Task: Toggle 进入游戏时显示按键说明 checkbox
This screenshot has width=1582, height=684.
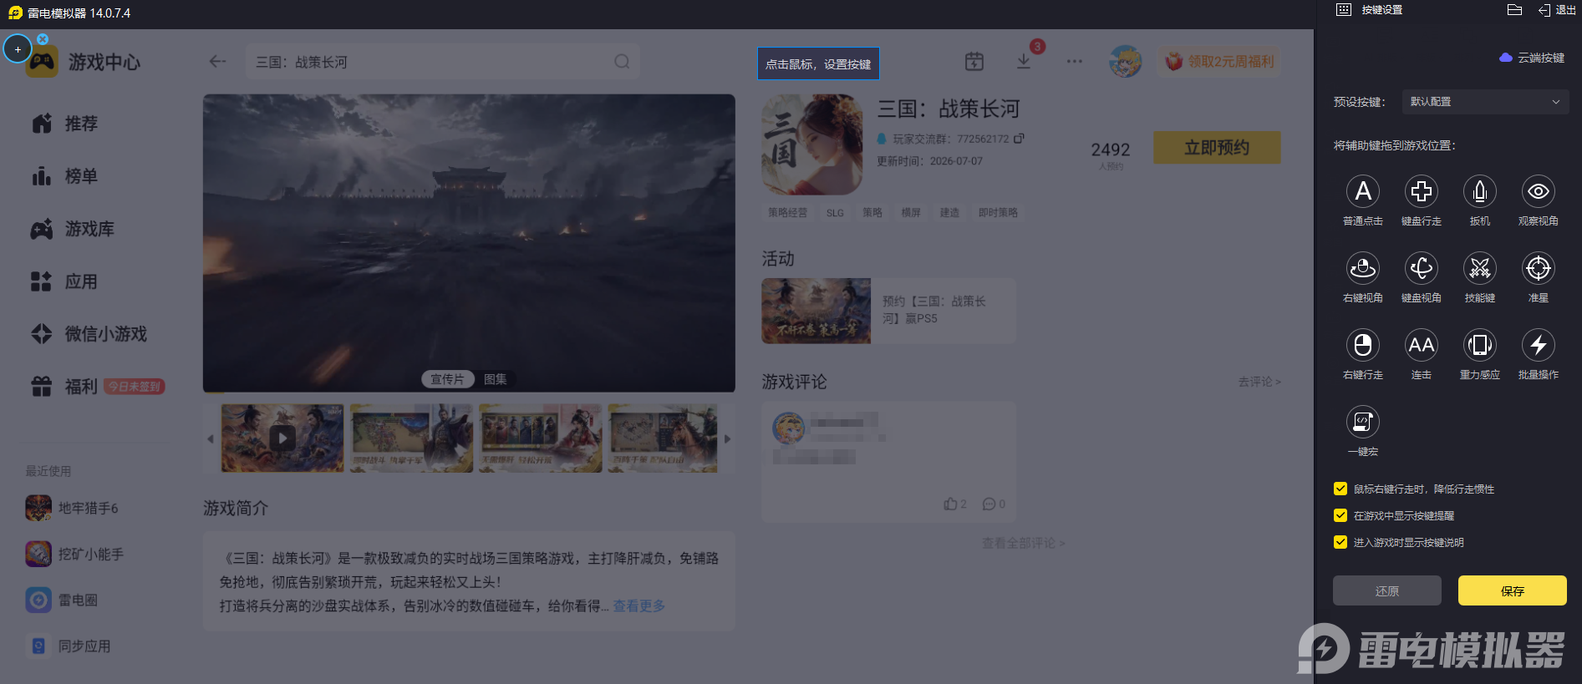Action: 1340,542
